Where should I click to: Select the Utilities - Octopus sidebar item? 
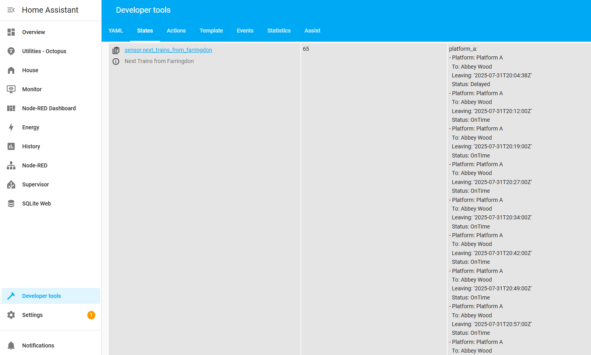[x=44, y=51]
